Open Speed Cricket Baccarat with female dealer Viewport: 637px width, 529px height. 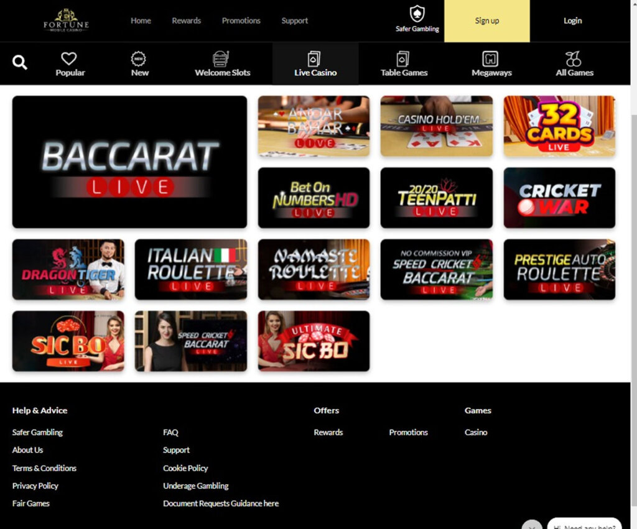[x=191, y=341]
